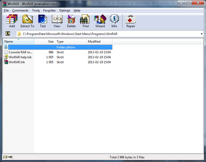Close the WinRAR window

(x=198, y=3)
